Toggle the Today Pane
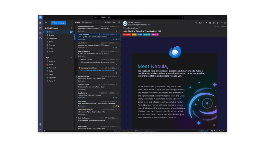 click(x=218, y=131)
